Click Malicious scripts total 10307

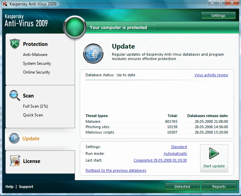point(172,132)
